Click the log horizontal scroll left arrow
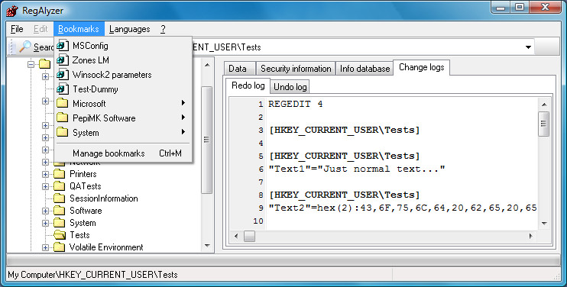This screenshot has height=287, width=567. (x=236, y=236)
